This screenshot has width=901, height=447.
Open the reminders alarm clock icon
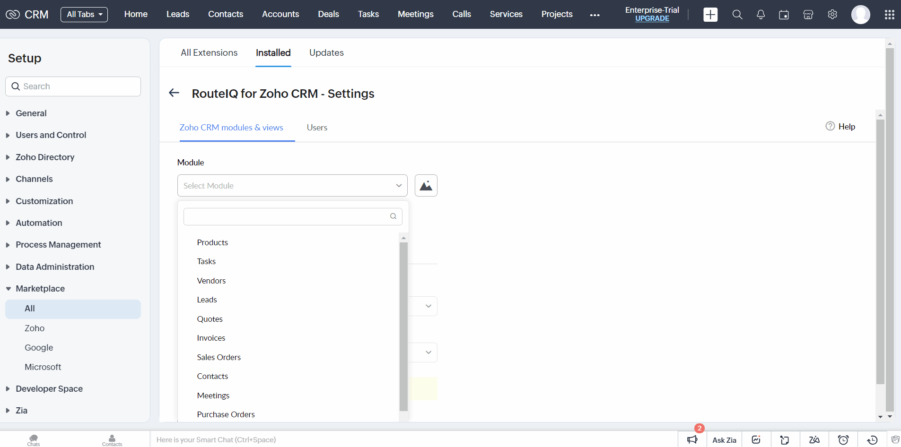click(x=843, y=440)
